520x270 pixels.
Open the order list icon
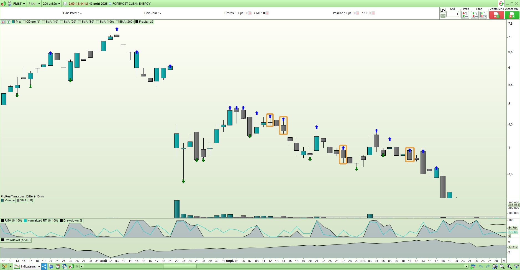click(58, 266)
